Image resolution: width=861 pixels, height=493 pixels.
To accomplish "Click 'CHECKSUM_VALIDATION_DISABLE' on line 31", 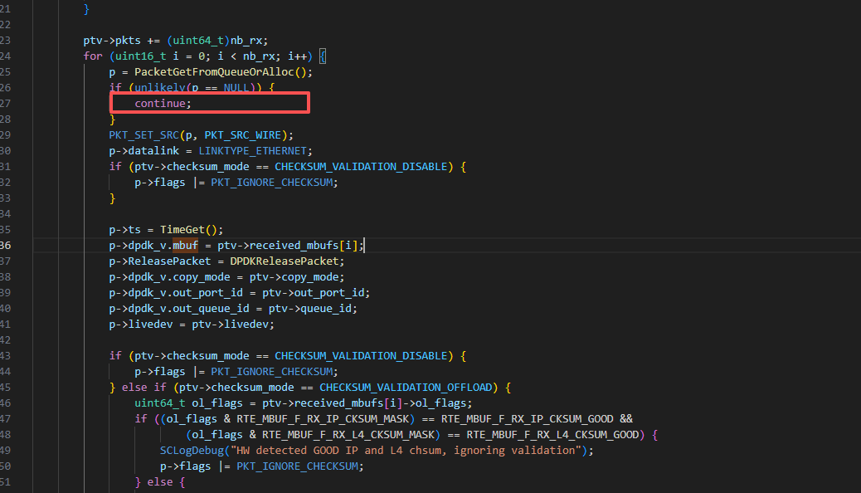I will (362, 167).
